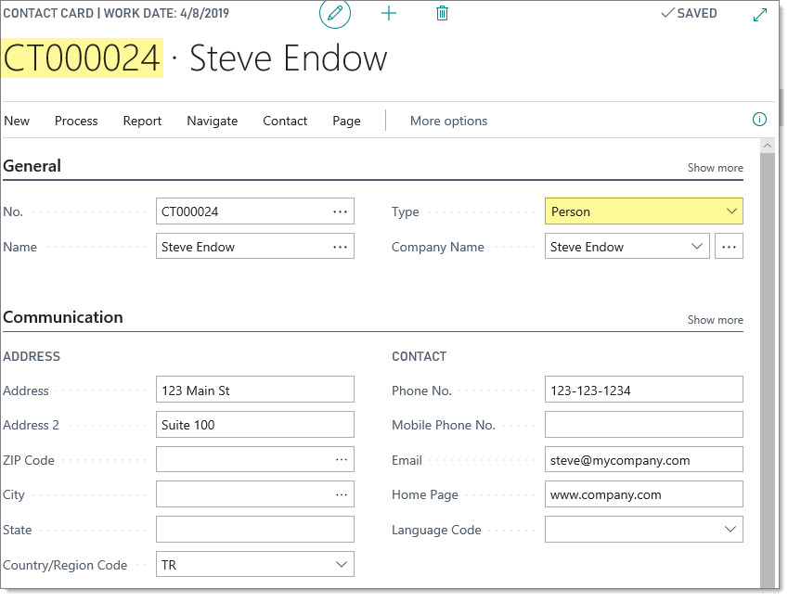Click Show more in the General section

click(714, 168)
